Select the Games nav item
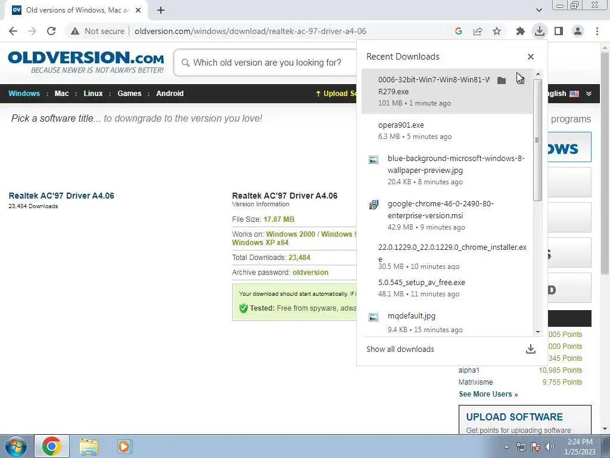 [x=129, y=94]
